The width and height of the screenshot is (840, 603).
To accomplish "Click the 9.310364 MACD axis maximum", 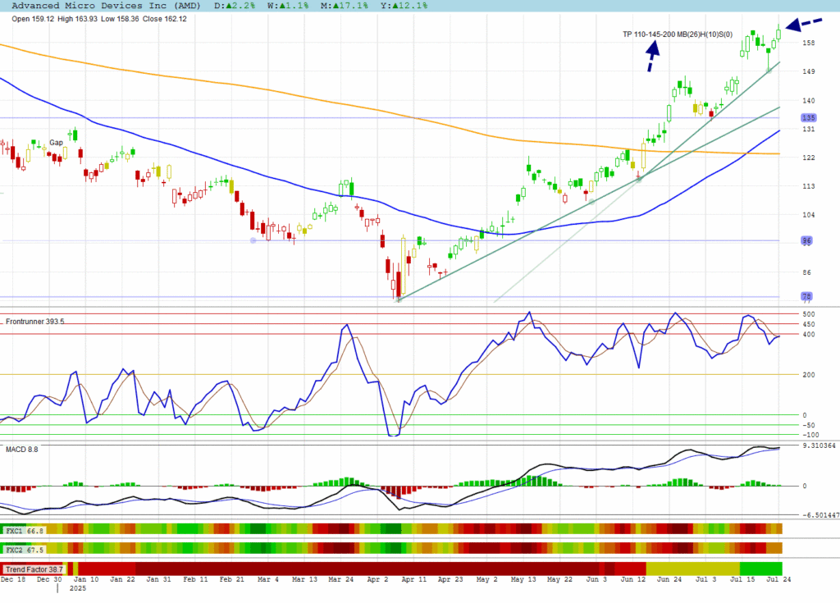I will click(x=819, y=446).
